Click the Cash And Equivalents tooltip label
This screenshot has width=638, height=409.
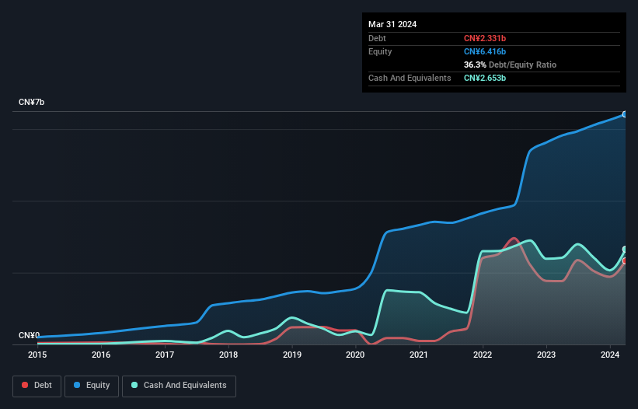[410, 78]
